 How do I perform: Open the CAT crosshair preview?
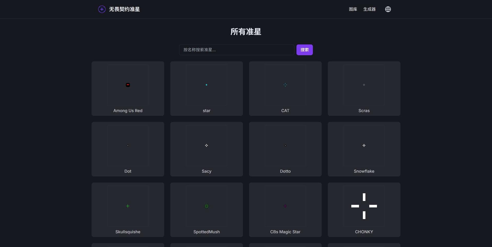pyautogui.click(x=285, y=85)
